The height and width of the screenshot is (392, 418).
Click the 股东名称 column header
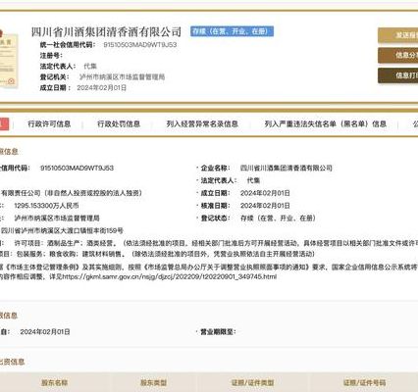coord(54,382)
